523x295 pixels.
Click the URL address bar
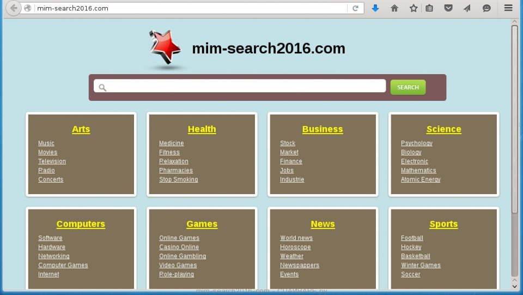coord(191,8)
